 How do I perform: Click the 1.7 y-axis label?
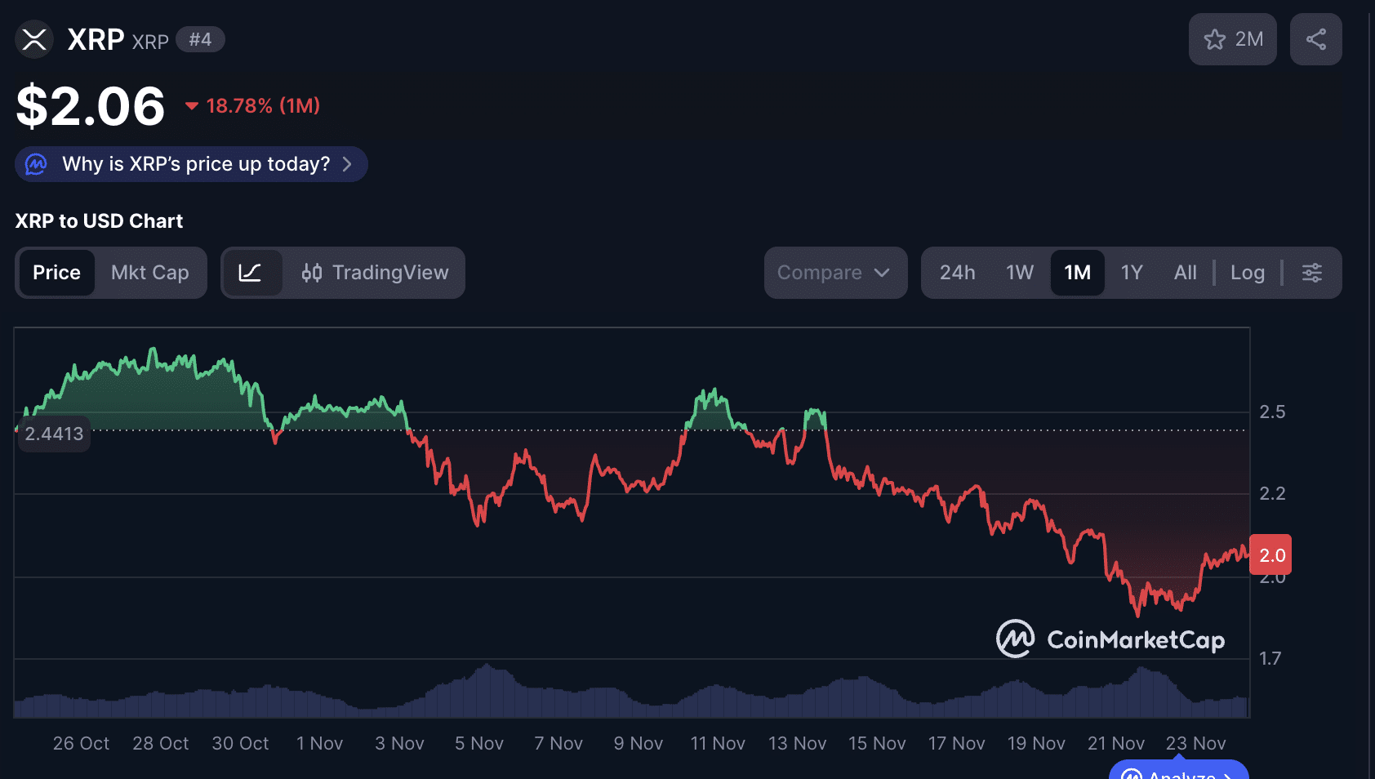pos(1270,658)
